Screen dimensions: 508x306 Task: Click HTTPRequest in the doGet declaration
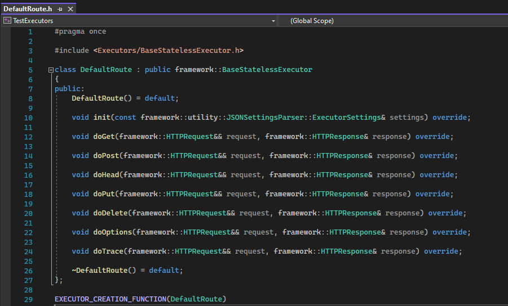(x=190, y=136)
